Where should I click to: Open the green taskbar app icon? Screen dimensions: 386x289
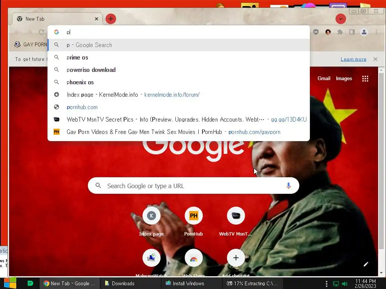pos(30,283)
